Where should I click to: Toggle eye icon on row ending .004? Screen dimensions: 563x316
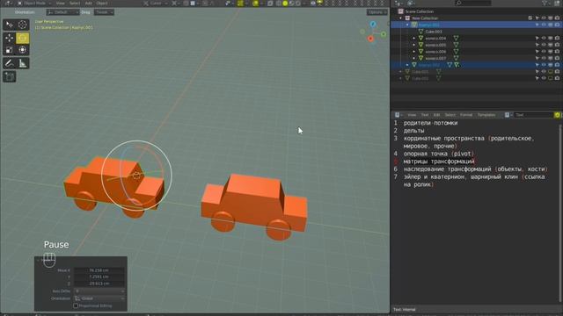click(544, 38)
